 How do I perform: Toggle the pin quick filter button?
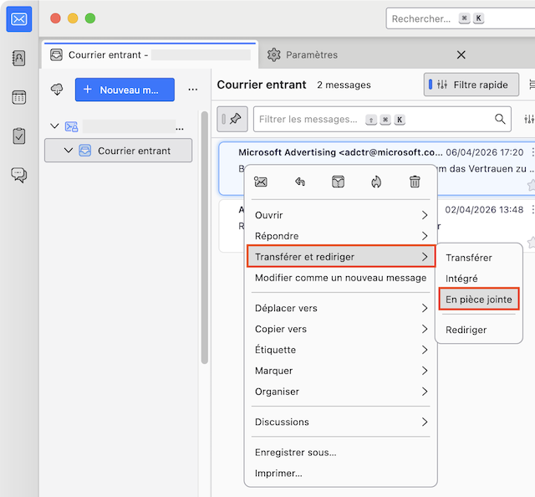232,119
